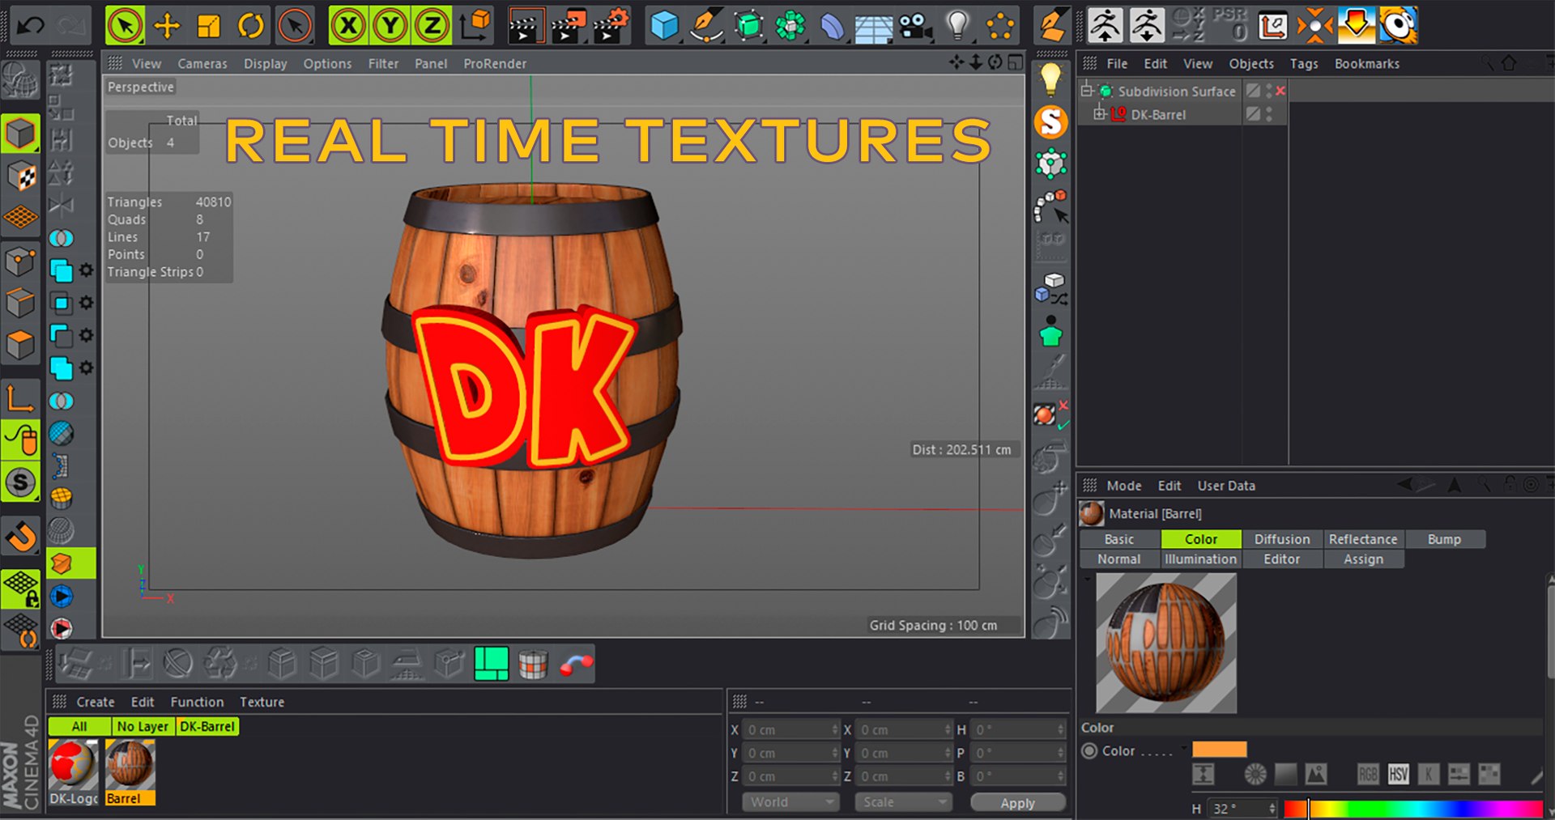Open the Spline Pen tool
The width and height of the screenshot is (1555, 820).
tap(706, 26)
